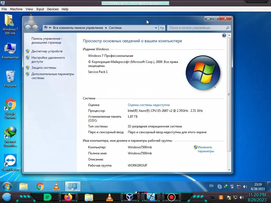Open Device Manager link in sidebar

47,51
